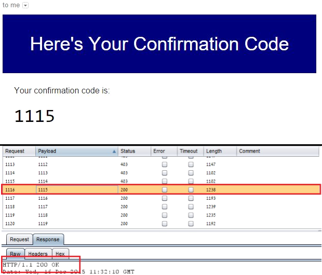Select the row with payload 1113
The image size is (322, 275).
(161, 173)
